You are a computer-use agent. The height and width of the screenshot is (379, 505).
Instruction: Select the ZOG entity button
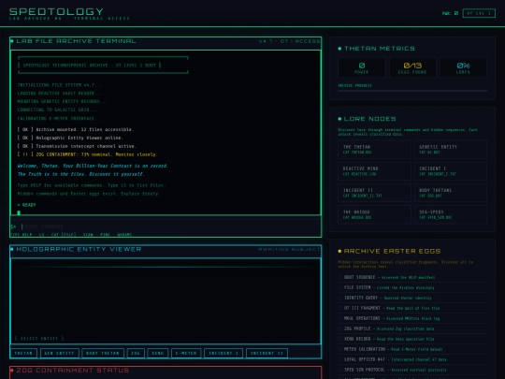tap(136, 353)
